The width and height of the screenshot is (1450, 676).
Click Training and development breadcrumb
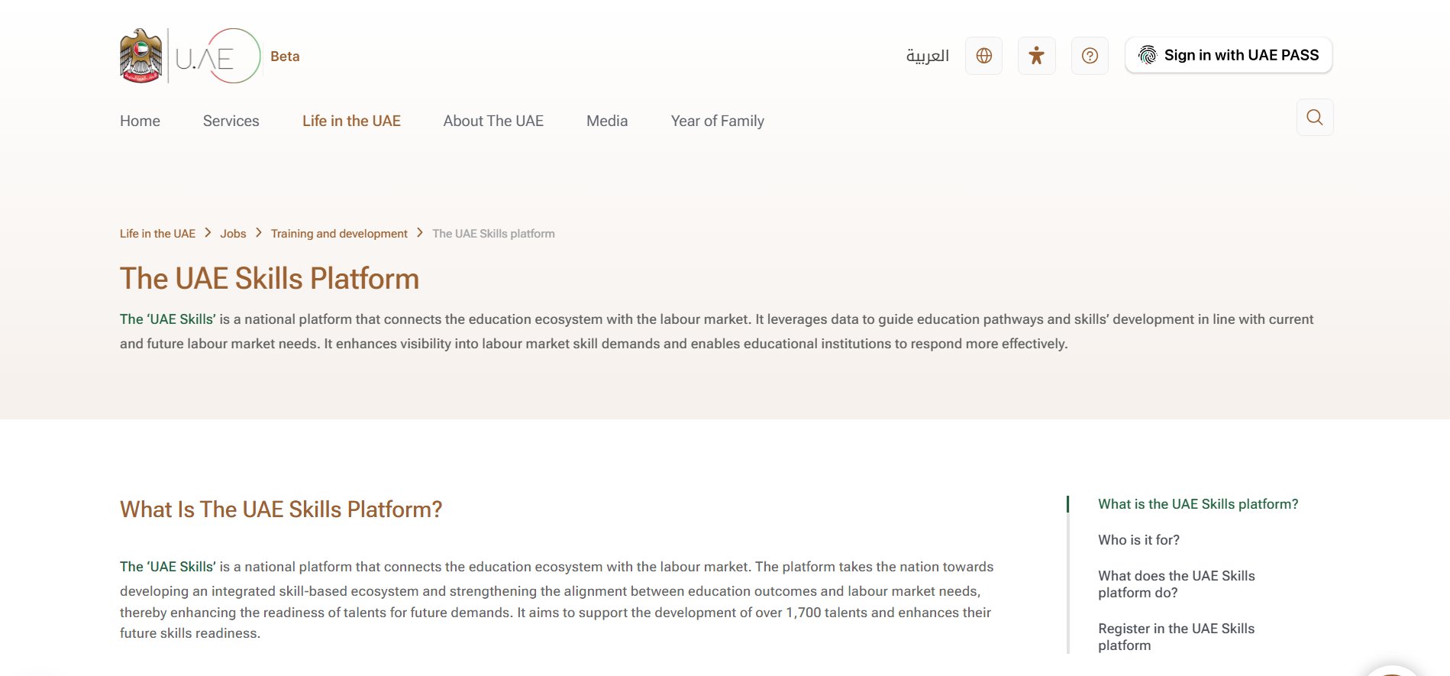click(x=339, y=234)
